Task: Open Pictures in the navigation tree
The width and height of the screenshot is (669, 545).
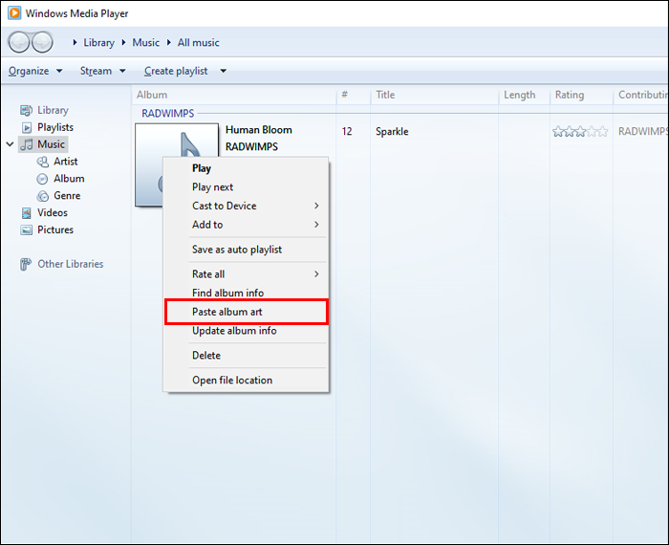Action: 55,230
